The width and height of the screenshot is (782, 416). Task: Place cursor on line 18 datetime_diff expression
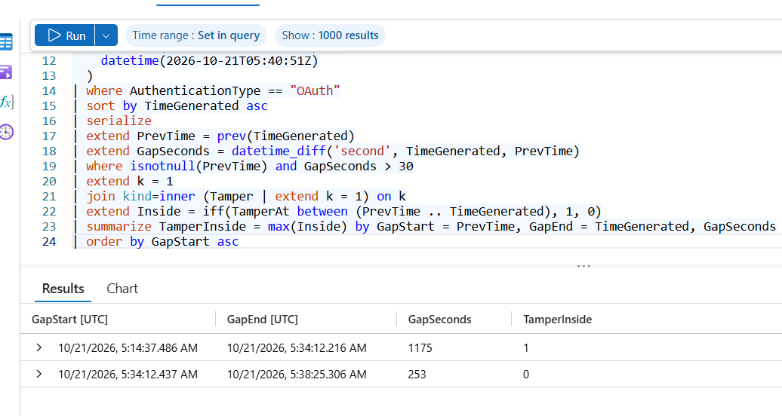pyautogui.click(x=405, y=151)
